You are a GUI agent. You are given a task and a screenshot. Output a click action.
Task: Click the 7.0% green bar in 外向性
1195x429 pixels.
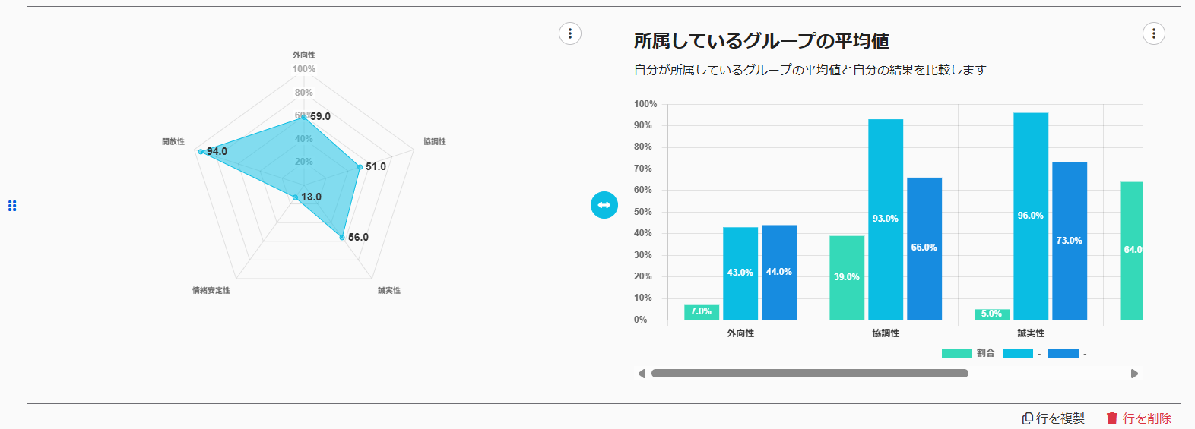pos(702,312)
